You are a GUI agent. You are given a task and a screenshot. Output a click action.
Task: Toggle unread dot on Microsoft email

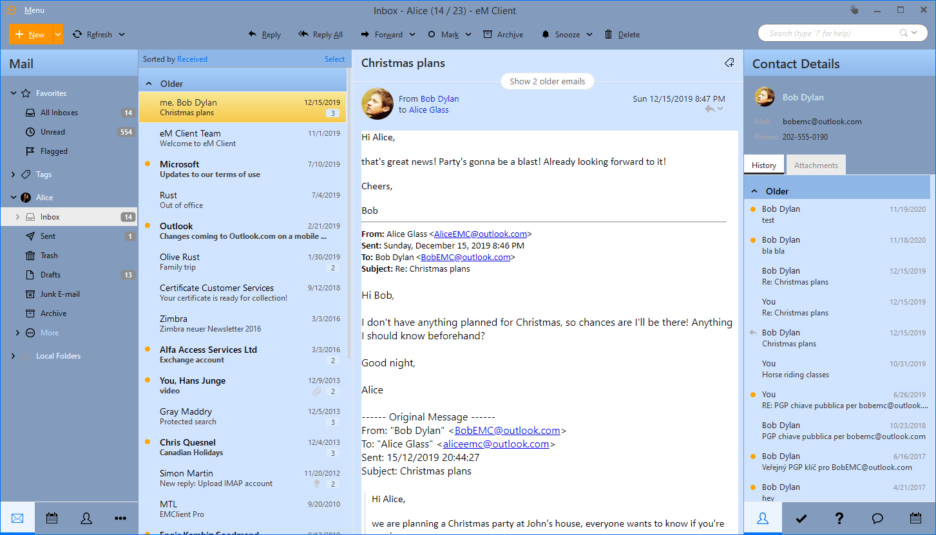coord(148,164)
